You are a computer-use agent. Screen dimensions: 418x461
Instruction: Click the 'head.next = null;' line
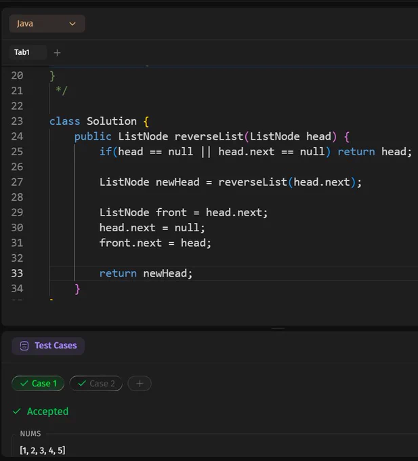tap(152, 228)
